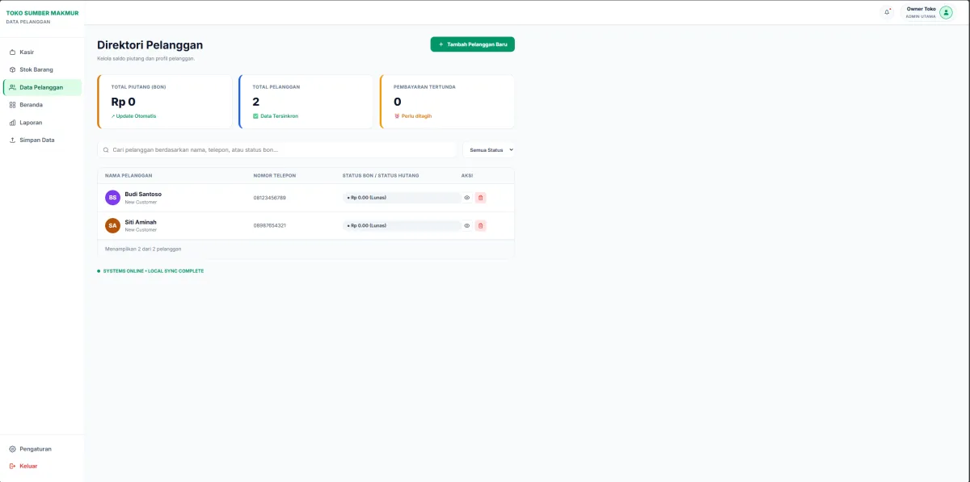This screenshot has width=970, height=482.
Task: Open the notification bell
Action: (x=887, y=12)
